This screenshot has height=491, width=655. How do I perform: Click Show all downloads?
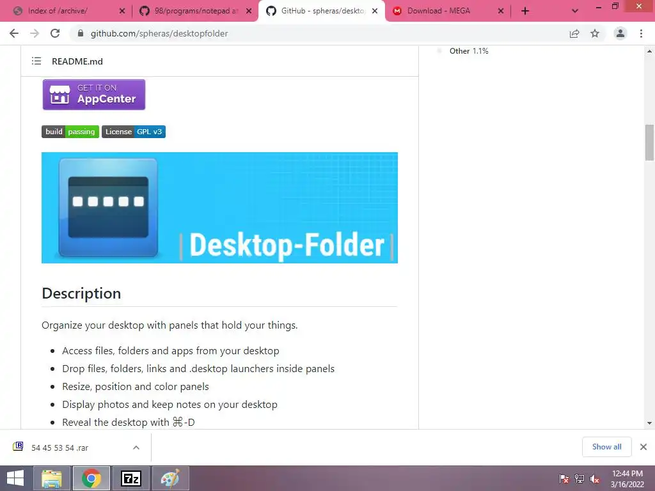(606, 447)
